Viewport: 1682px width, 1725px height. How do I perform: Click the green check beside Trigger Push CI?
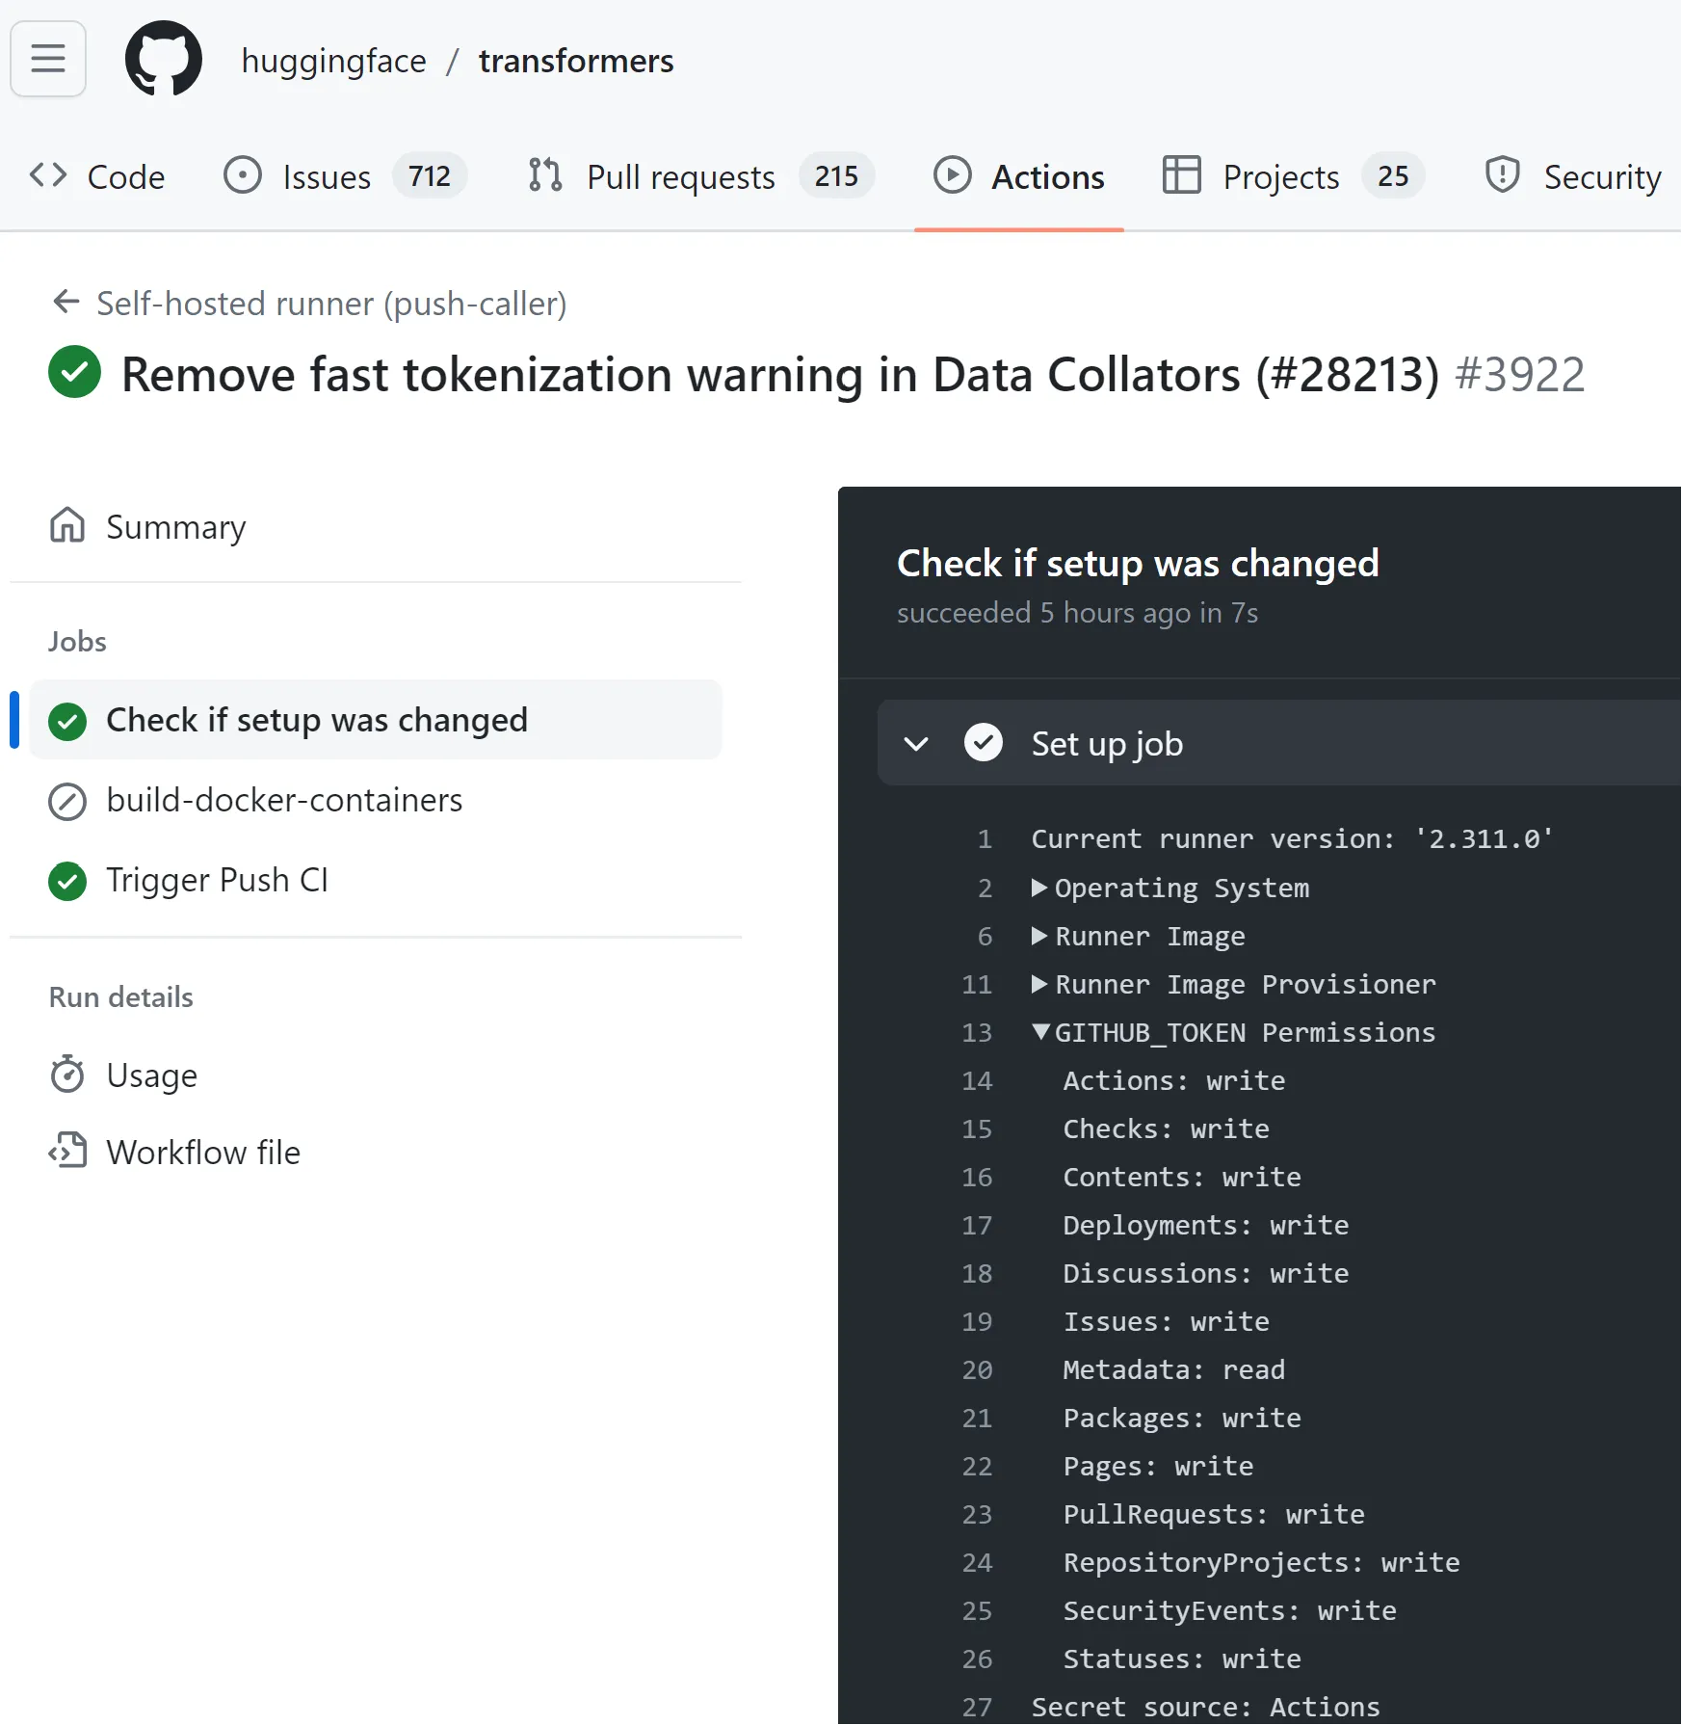coord(67,881)
